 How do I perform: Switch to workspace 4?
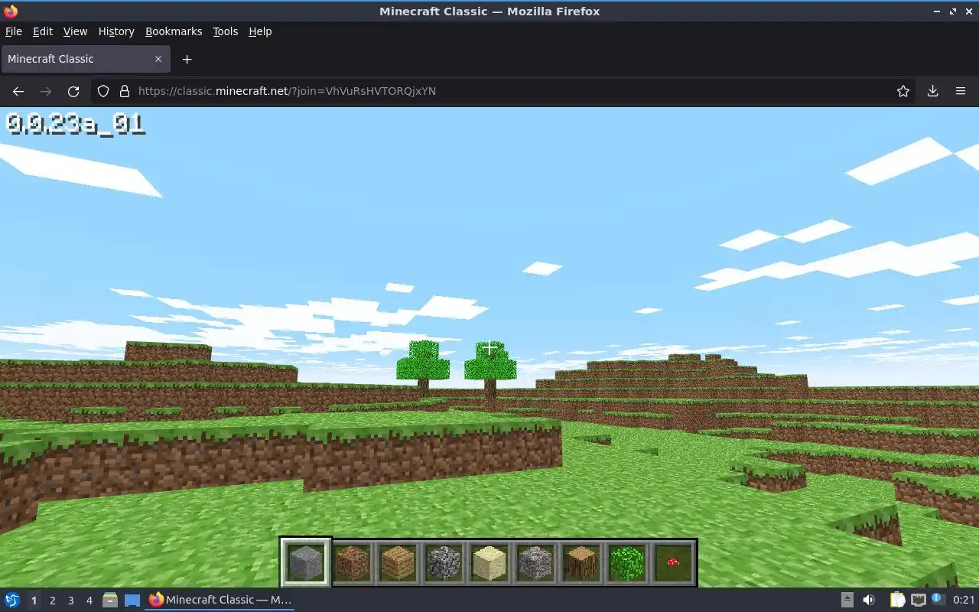point(89,600)
